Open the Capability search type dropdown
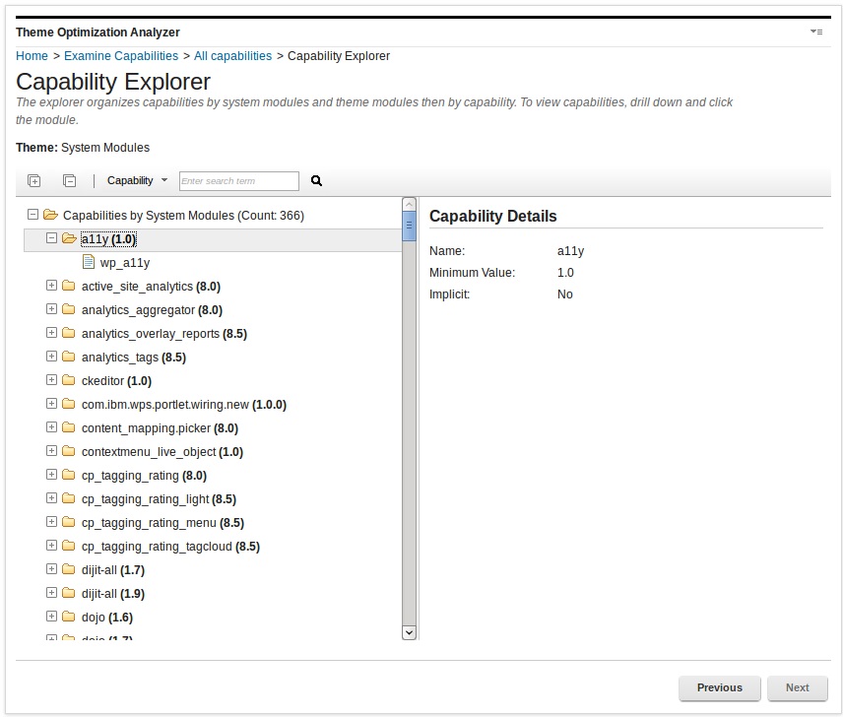This screenshot has height=717, width=843. pos(137,180)
